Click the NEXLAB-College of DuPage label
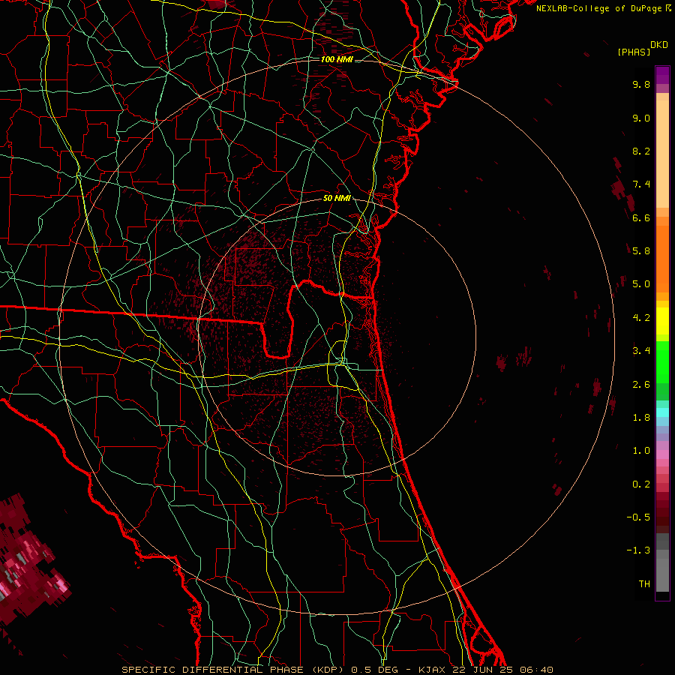 click(x=598, y=8)
